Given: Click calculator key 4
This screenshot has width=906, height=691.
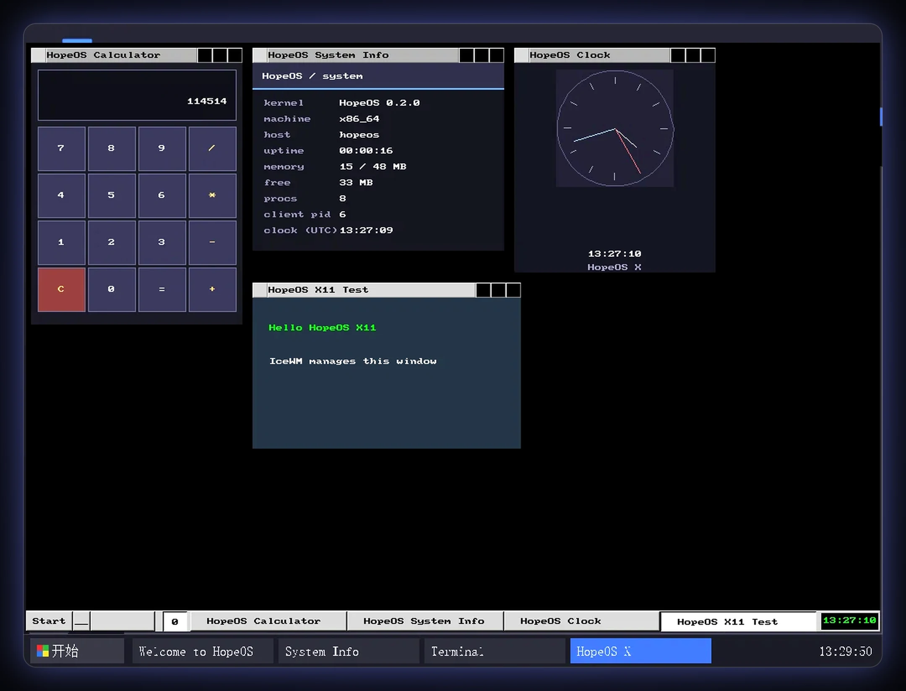Looking at the screenshot, I should tap(61, 195).
